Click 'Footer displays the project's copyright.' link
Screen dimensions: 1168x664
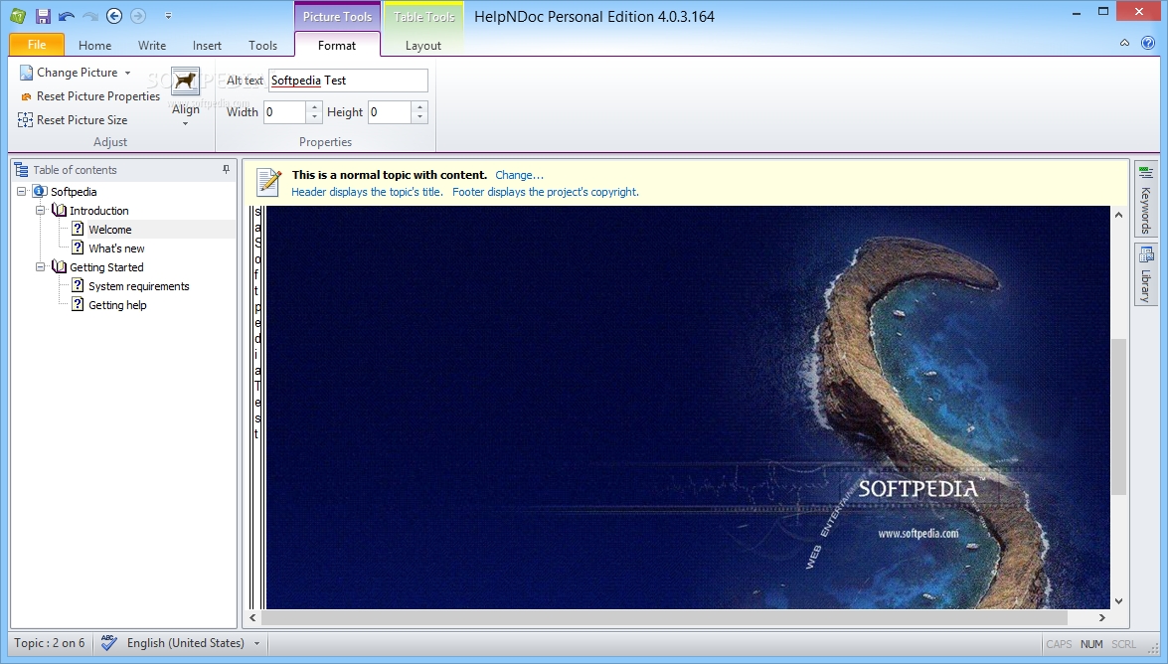(546, 192)
